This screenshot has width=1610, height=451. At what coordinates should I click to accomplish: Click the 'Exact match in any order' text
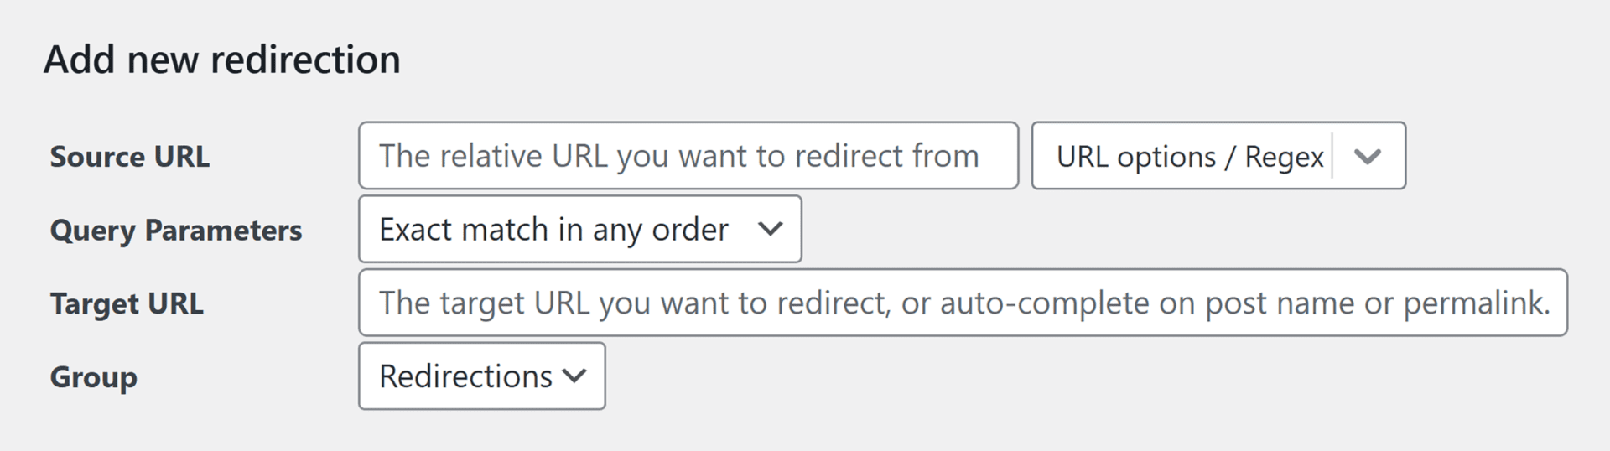click(x=553, y=230)
